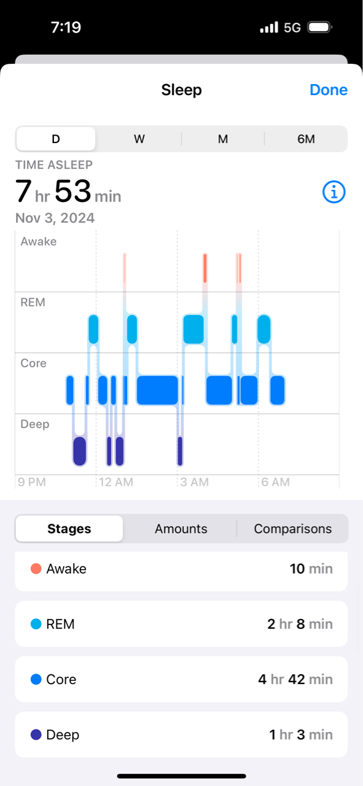Tap the widest Core sleep block in chart
The height and width of the screenshot is (786, 363).
[x=157, y=390]
